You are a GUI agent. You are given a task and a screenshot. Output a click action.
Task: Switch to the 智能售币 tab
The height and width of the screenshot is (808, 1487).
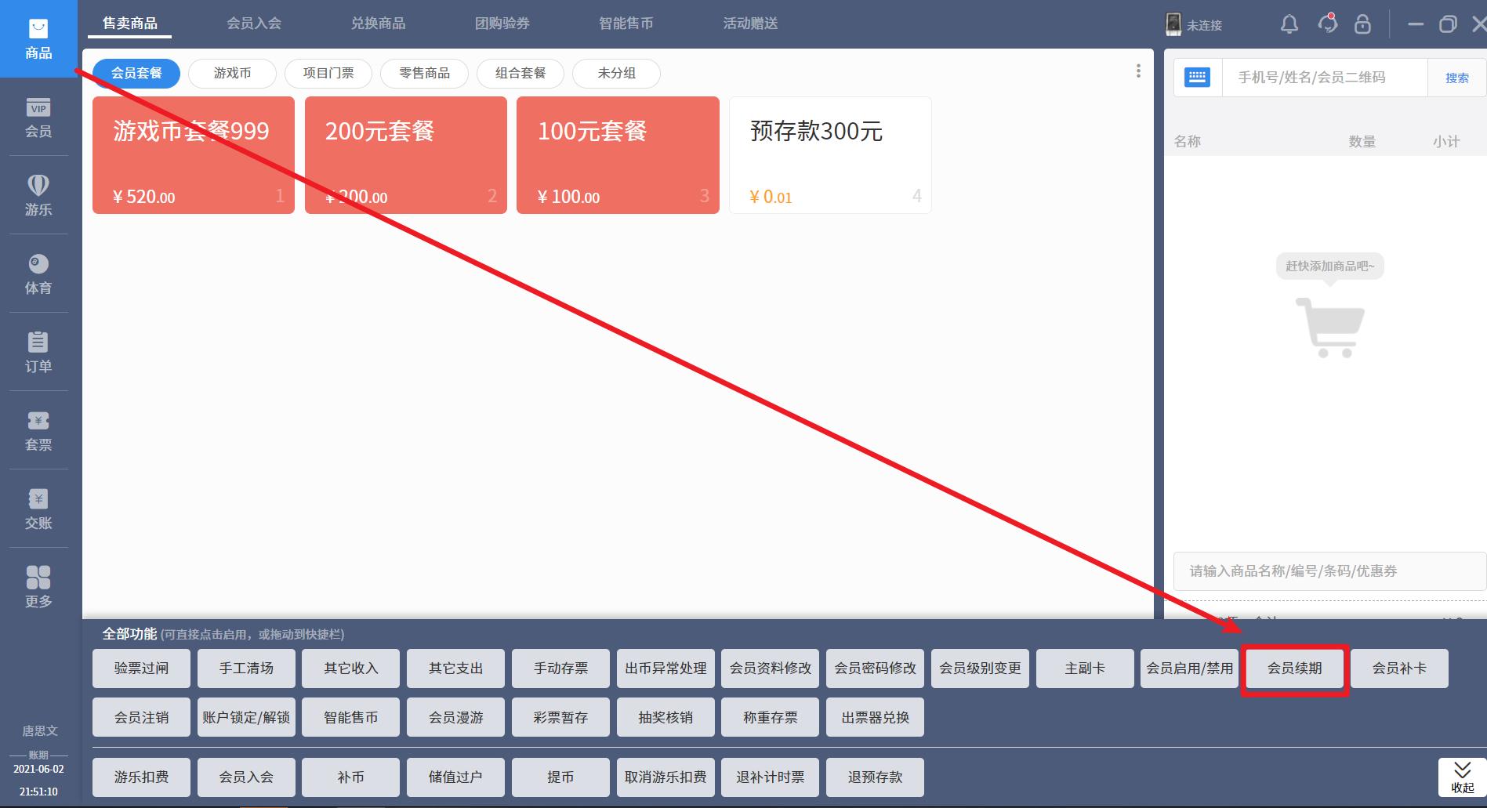[x=626, y=24]
